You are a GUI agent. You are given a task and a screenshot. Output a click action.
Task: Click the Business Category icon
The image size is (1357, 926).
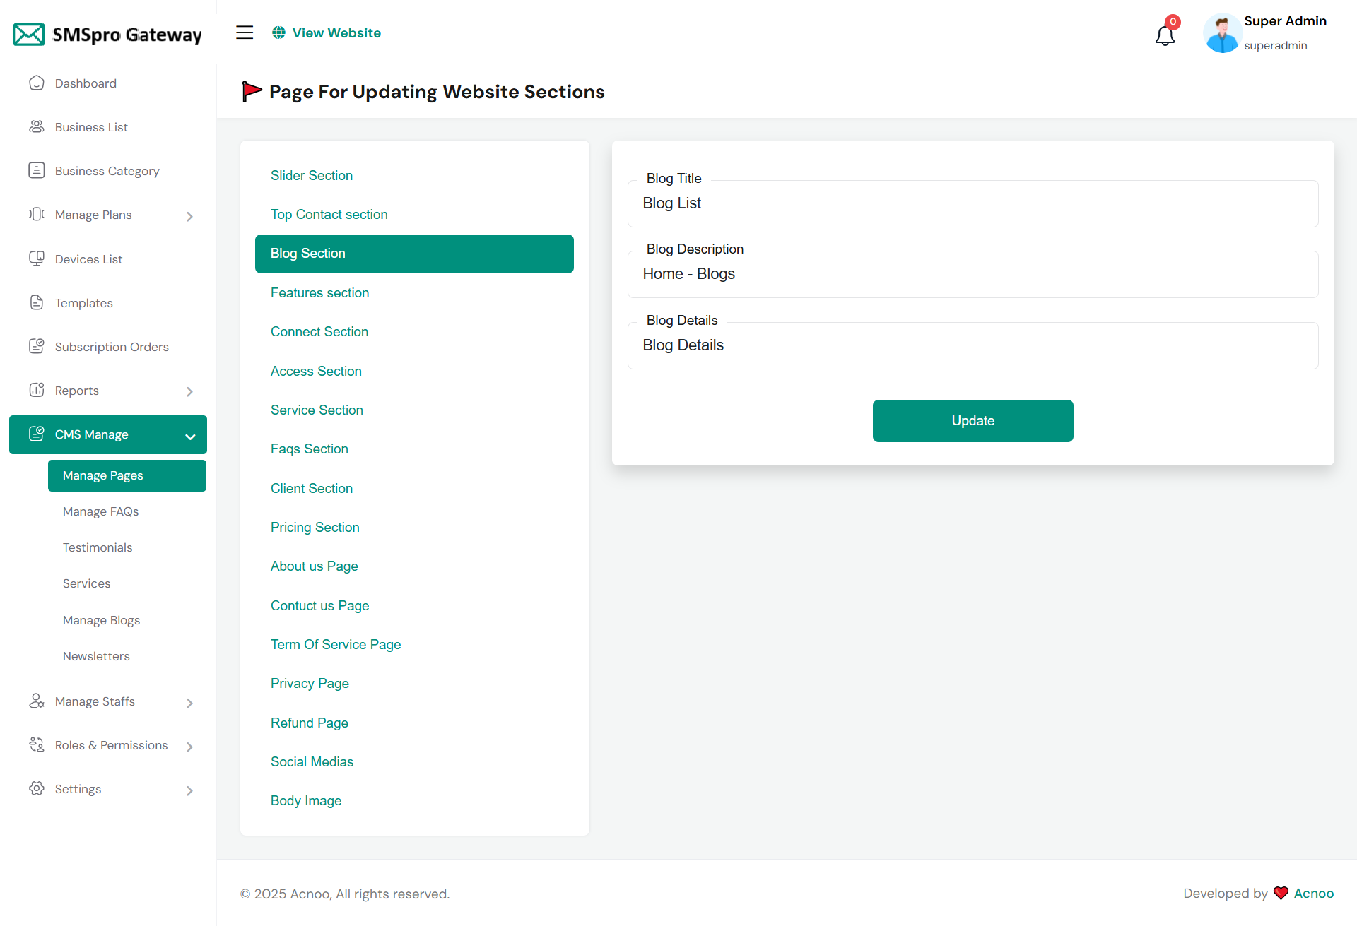click(37, 171)
